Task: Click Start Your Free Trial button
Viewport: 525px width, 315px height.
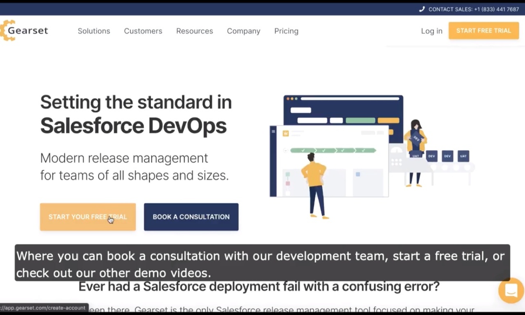Action: (x=88, y=217)
